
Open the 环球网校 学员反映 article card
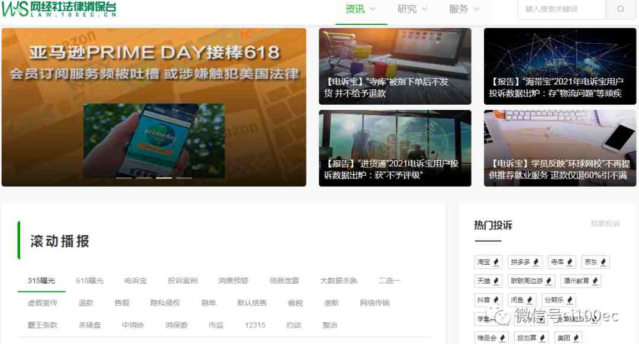click(x=560, y=148)
